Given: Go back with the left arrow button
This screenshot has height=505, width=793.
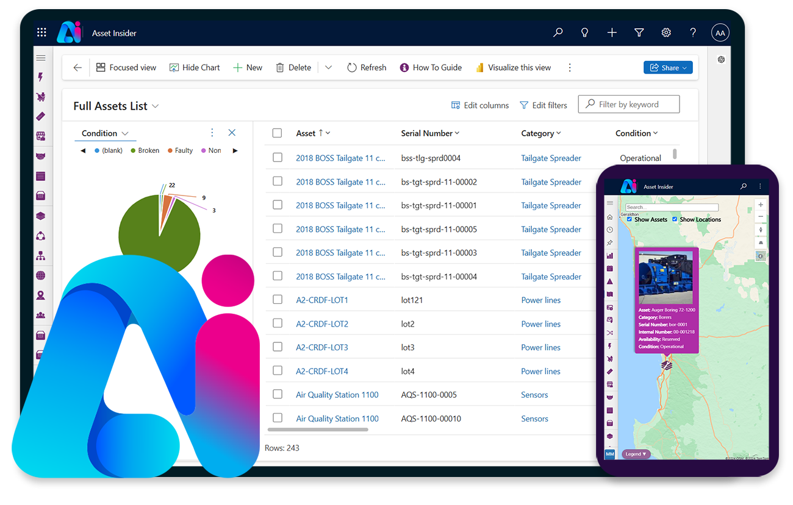Looking at the screenshot, I should coord(77,68).
